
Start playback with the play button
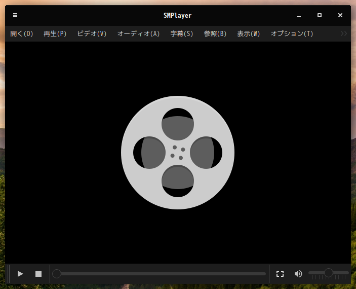tap(20, 274)
